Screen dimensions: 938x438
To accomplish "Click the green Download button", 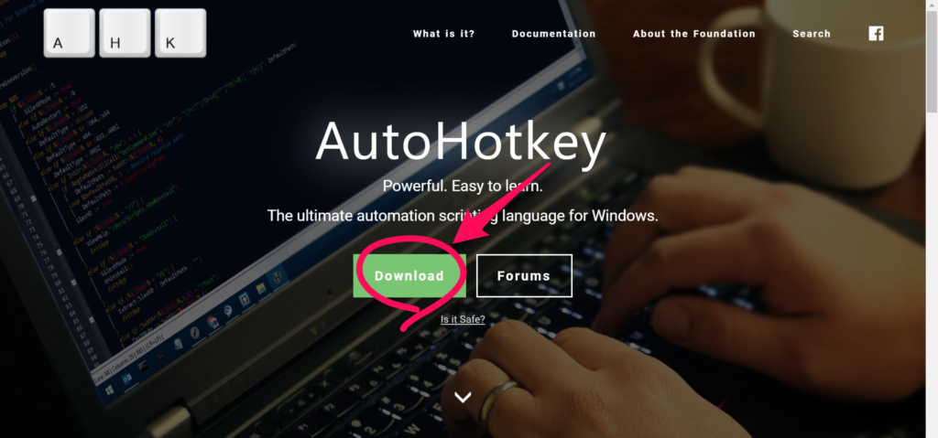I will coord(409,275).
